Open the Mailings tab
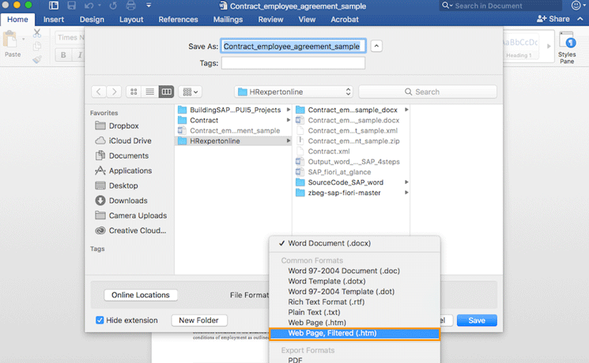Screen dimensions: 589x363 tap(228, 20)
